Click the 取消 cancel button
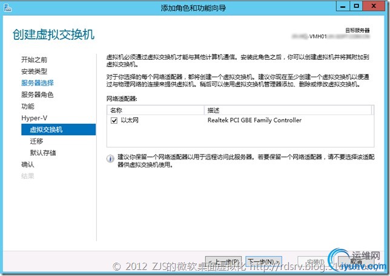 pyautogui.click(x=356, y=262)
